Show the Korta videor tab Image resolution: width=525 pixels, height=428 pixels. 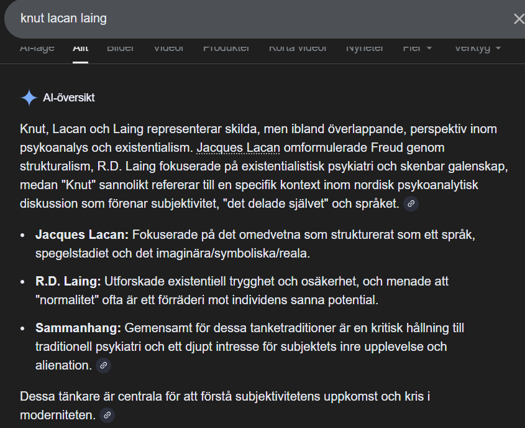[298, 48]
